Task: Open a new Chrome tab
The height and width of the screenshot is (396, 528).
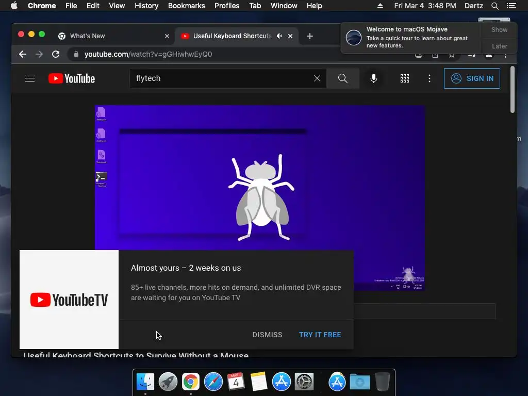Action: tap(310, 36)
